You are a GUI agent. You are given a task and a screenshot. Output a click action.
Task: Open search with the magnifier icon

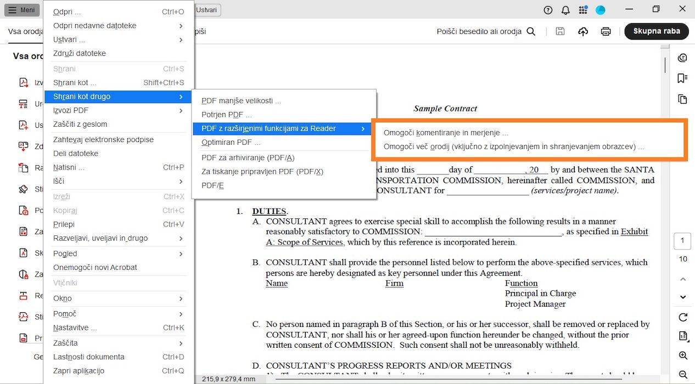530,31
